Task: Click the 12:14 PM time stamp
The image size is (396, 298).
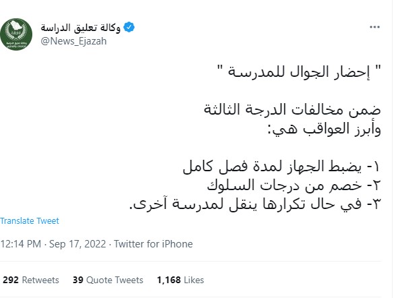Action: click(x=20, y=244)
